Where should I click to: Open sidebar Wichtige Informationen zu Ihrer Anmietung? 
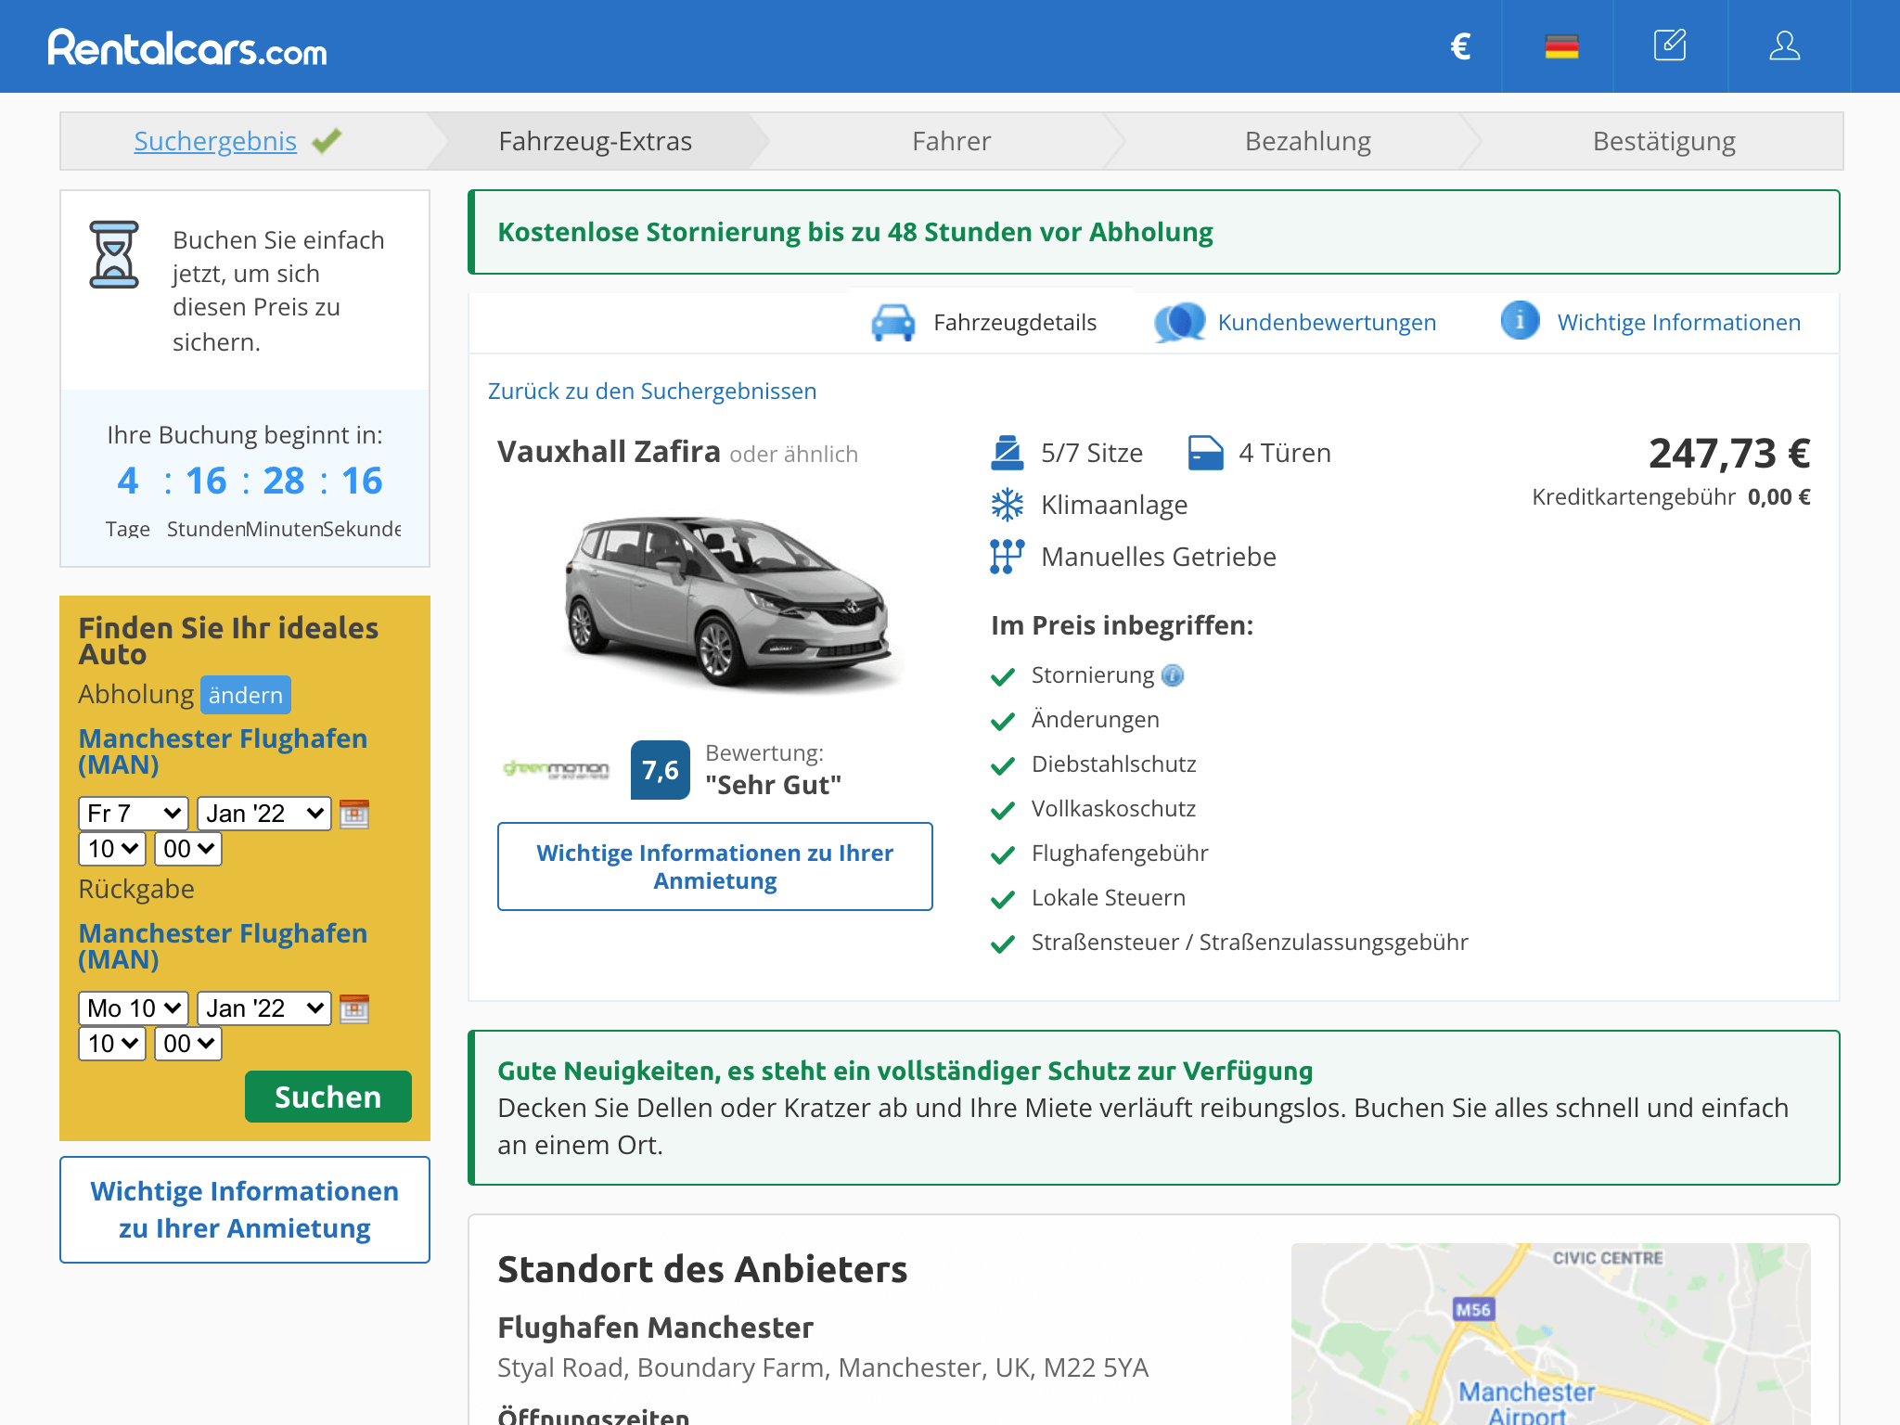pos(245,1210)
